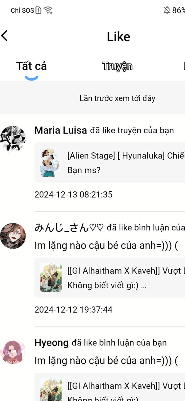Tap the Wi-Fi status icon
The width and height of the screenshot is (185, 401).
48,10
